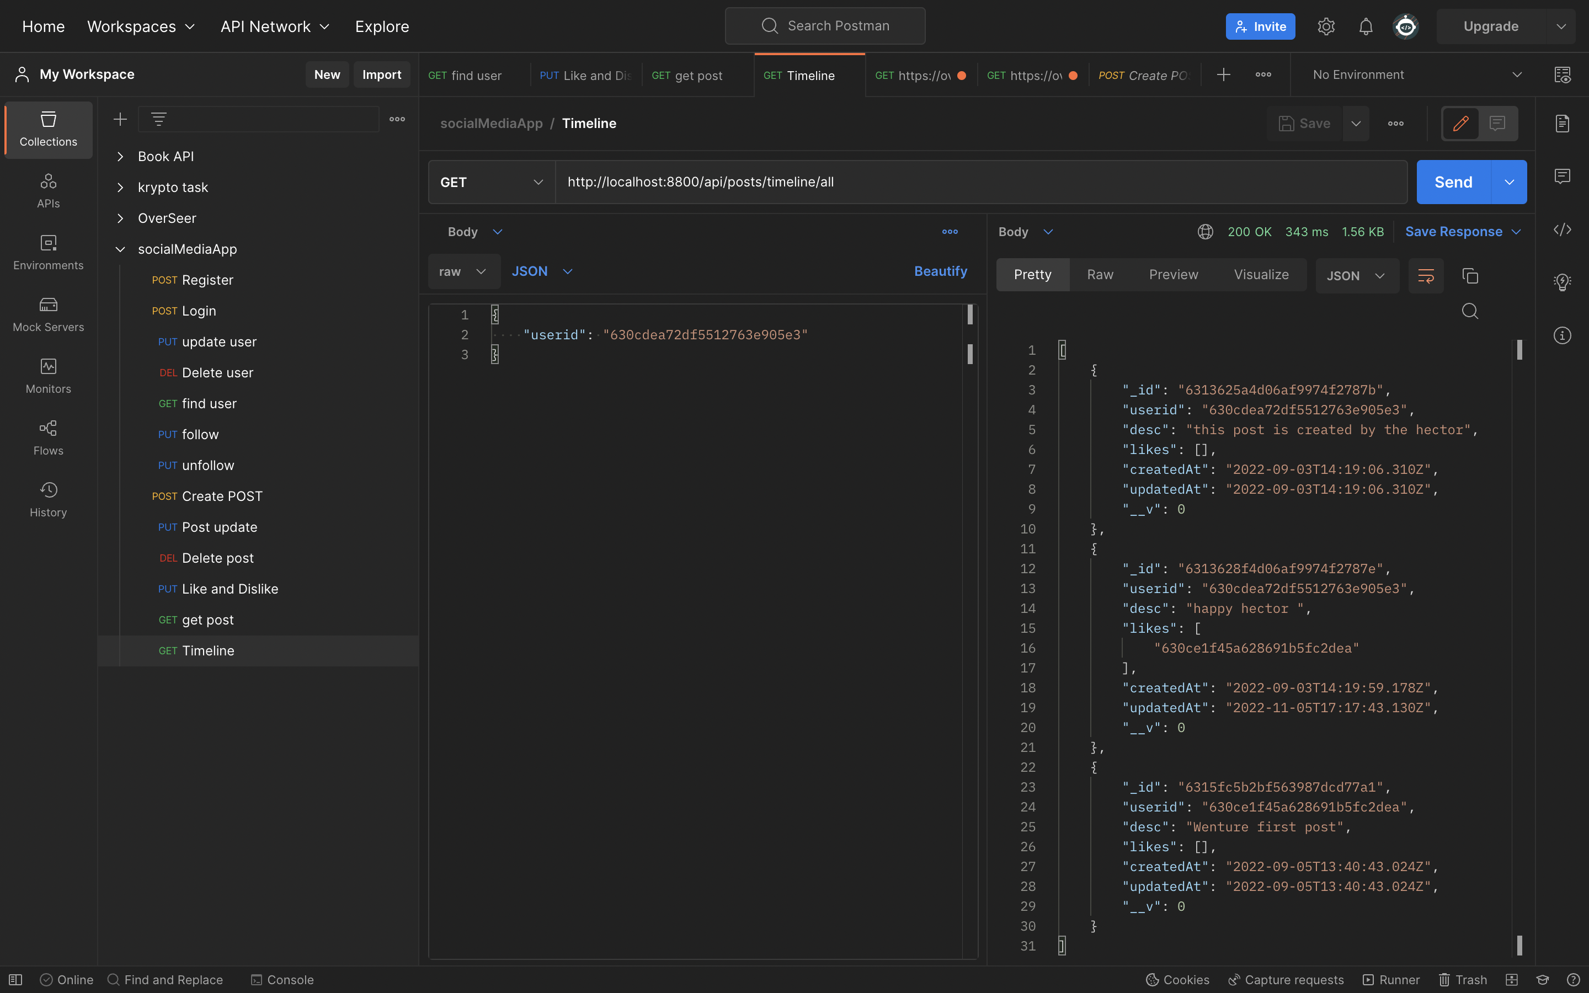
Task: Open the Trash in status bar
Action: (x=1463, y=979)
